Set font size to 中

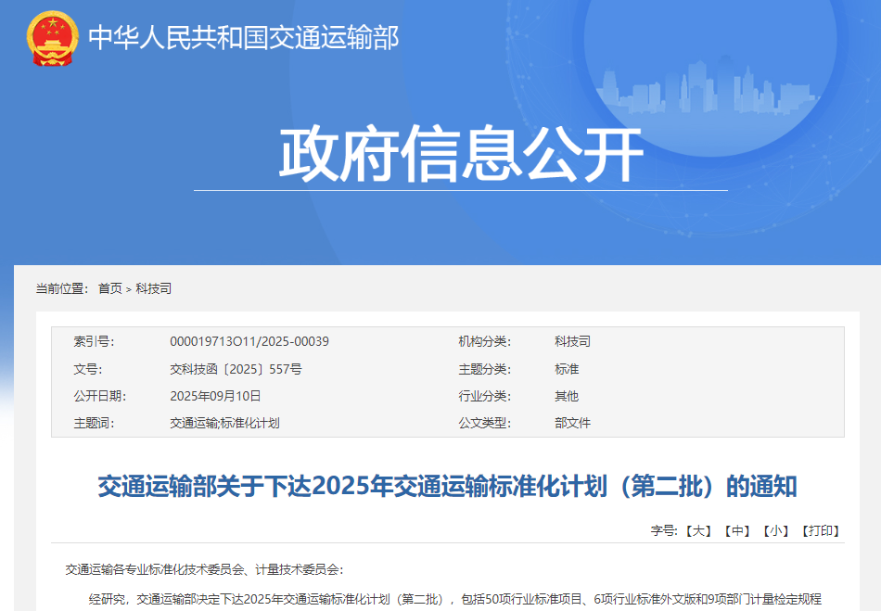click(x=737, y=531)
